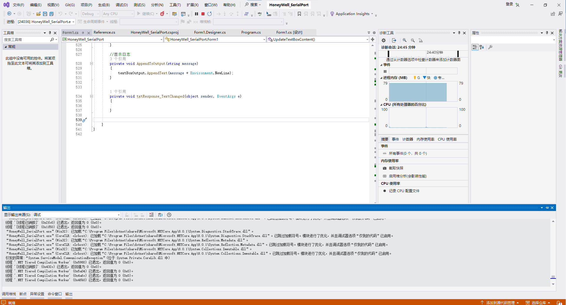Click the Pause (break all) debug icon
This screenshot has width=566, height=305.
(197, 14)
